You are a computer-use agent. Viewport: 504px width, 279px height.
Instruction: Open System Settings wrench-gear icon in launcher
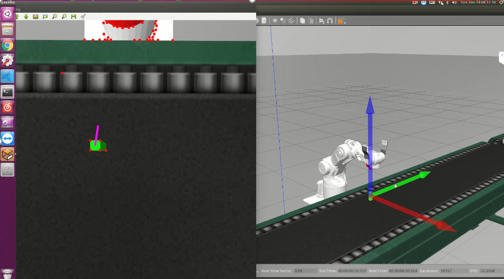(x=7, y=60)
